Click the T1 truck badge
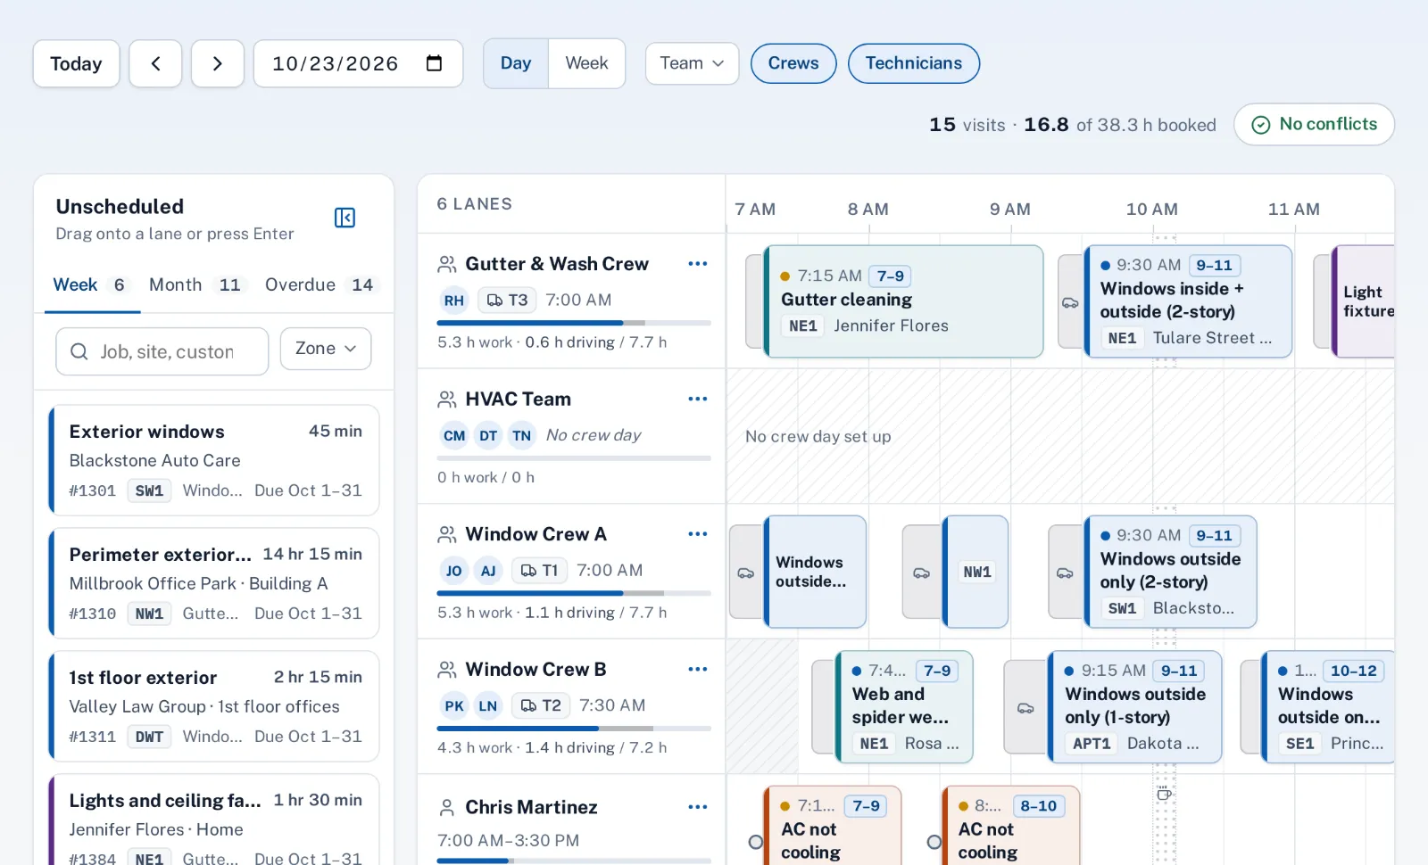The width and height of the screenshot is (1428, 865). (539, 571)
